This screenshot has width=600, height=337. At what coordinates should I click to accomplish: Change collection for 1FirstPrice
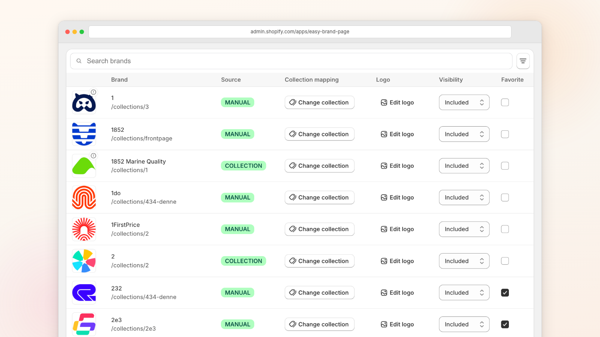click(319, 229)
